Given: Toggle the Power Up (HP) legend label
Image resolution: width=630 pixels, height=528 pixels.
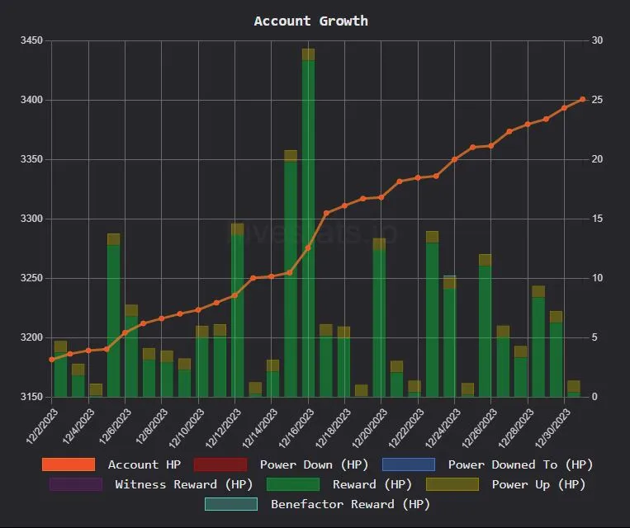Looking at the screenshot, I should (539, 484).
